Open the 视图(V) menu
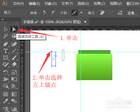 coord(116,4)
